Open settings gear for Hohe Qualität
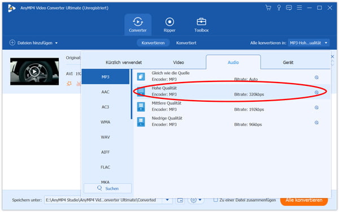 pyautogui.click(x=316, y=92)
